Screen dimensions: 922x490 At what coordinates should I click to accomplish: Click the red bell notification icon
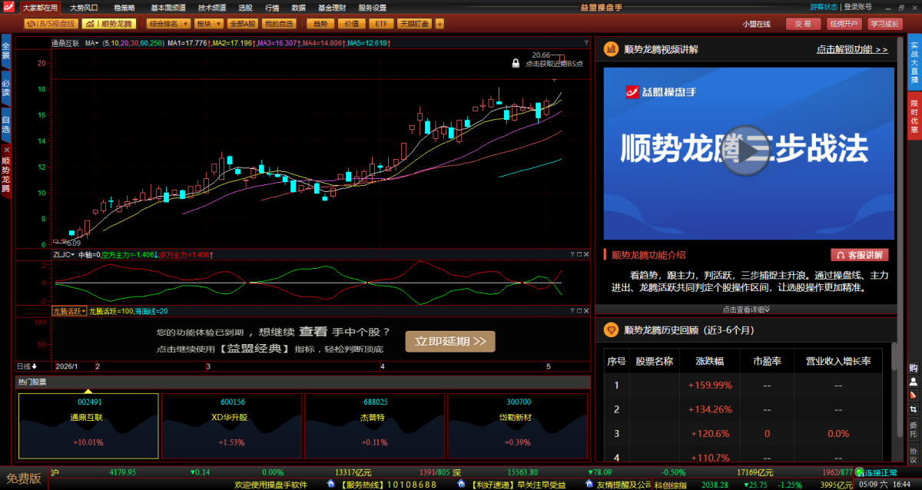(913, 395)
